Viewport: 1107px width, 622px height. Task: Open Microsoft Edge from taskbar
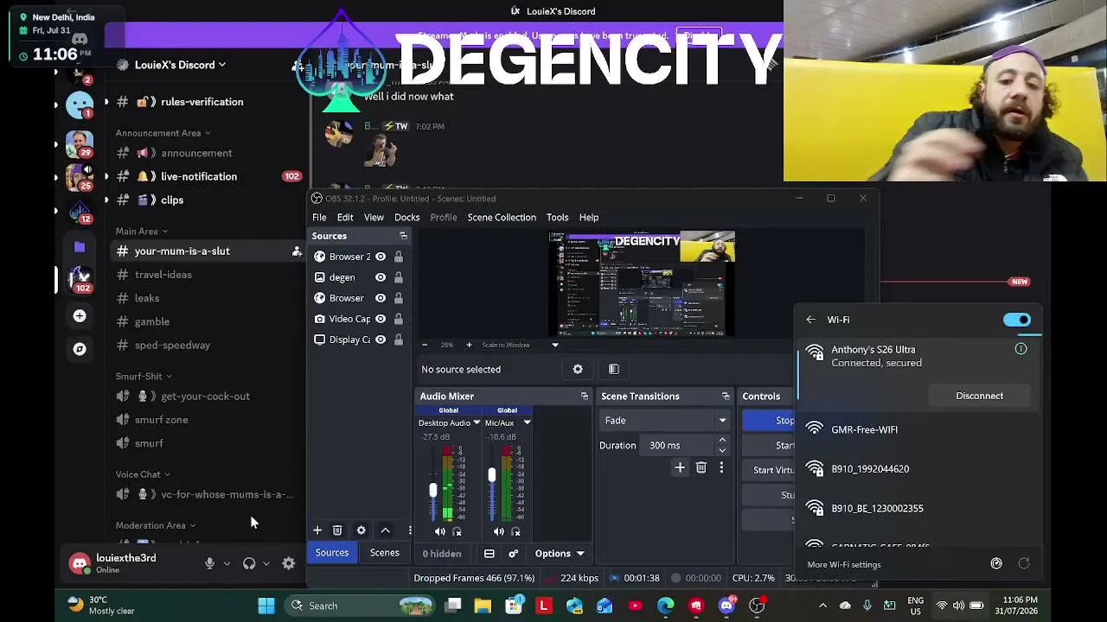tap(665, 606)
